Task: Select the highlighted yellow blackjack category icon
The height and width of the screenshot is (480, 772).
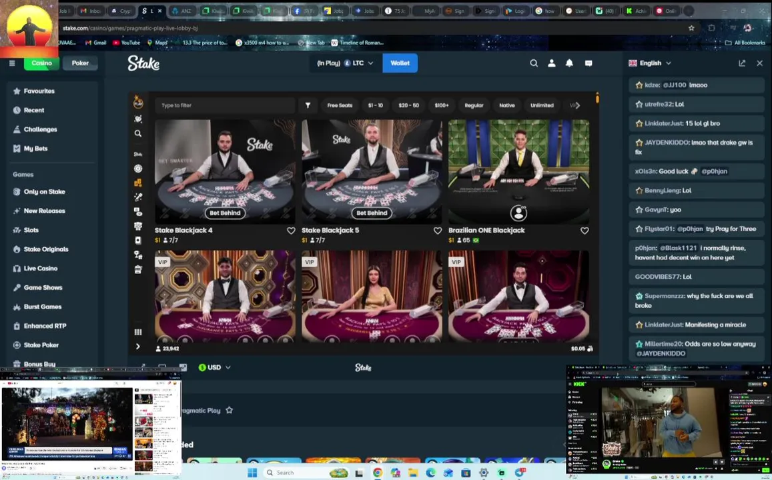Action: tap(138, 183)
